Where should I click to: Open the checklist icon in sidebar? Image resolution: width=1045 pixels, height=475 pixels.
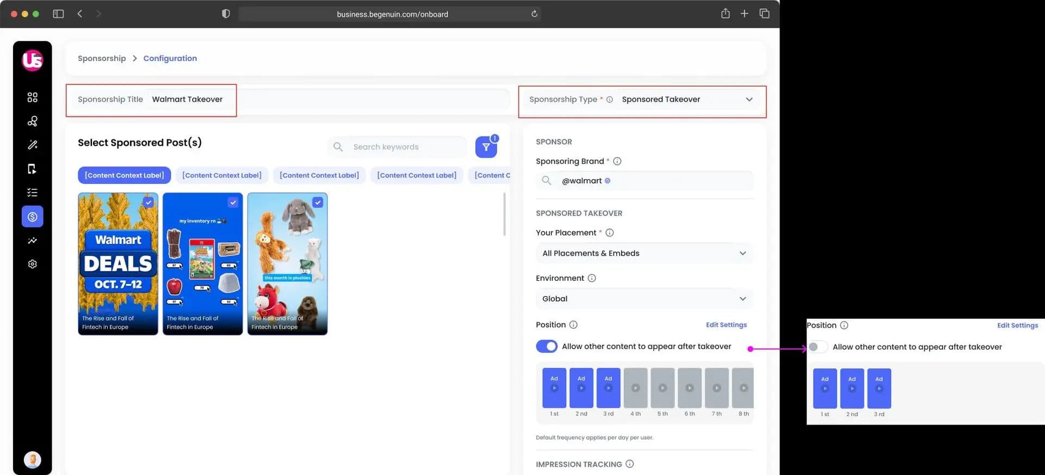pos(33,193)
